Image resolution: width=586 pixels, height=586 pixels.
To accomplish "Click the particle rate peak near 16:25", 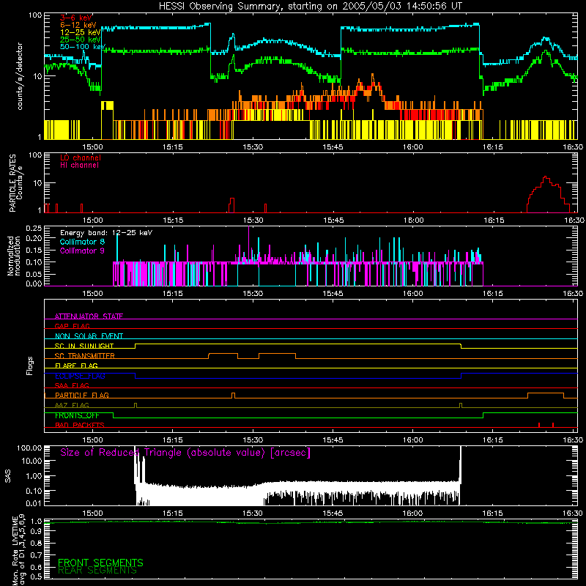I will pyautogui.click(x=546, y=177).
